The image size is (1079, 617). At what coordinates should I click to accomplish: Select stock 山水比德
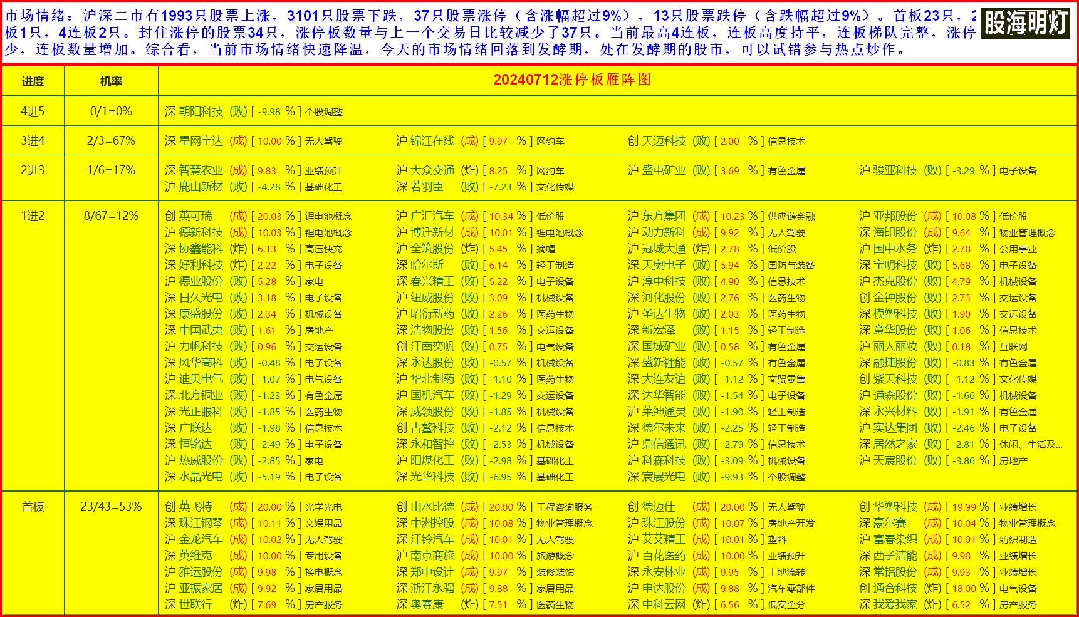point(432,507)
